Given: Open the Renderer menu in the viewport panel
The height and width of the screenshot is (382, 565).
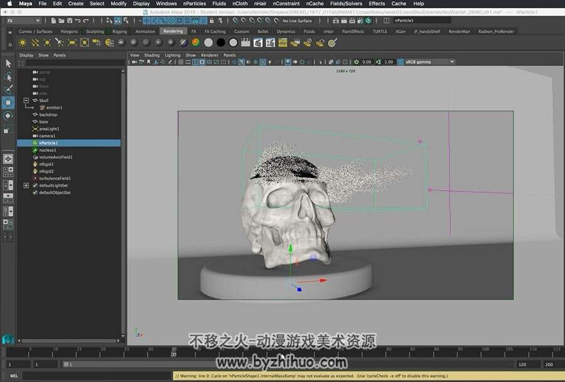Looking at the screenshot, I should pos(209,55).
